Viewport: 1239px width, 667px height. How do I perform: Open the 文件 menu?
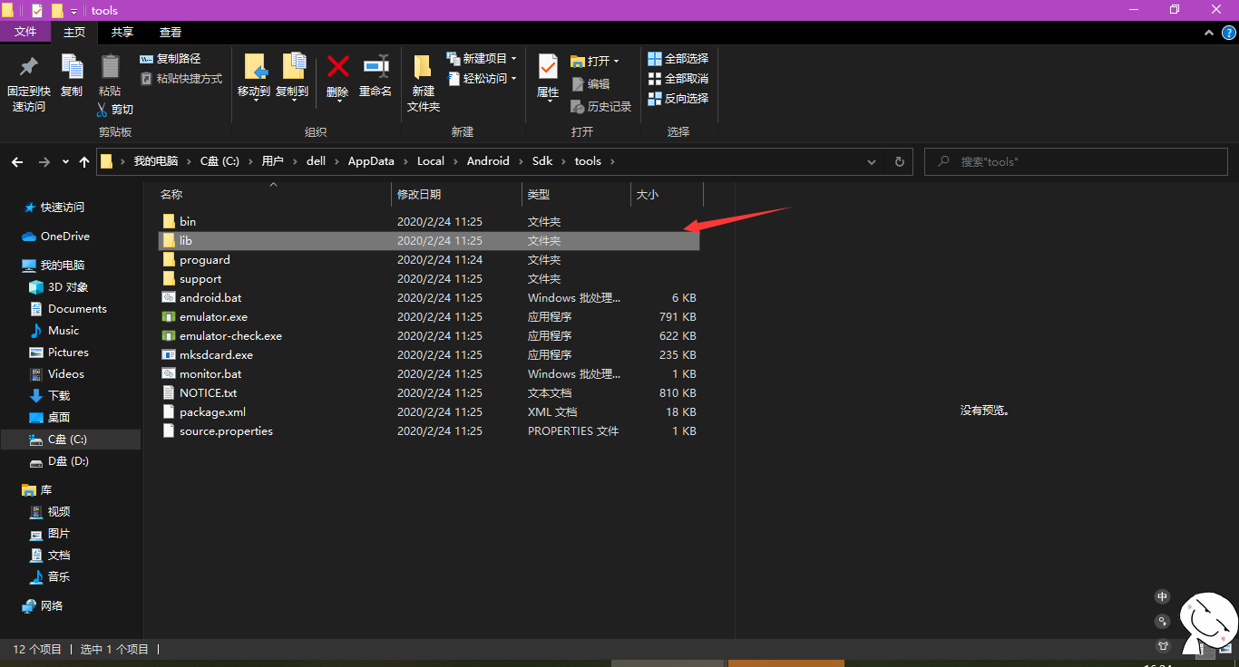(x=25, y=32)
